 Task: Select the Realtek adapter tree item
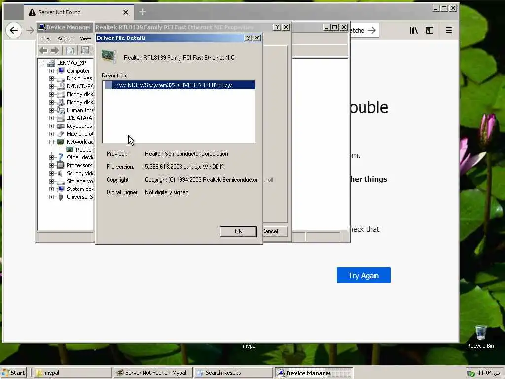pos(84,150)
